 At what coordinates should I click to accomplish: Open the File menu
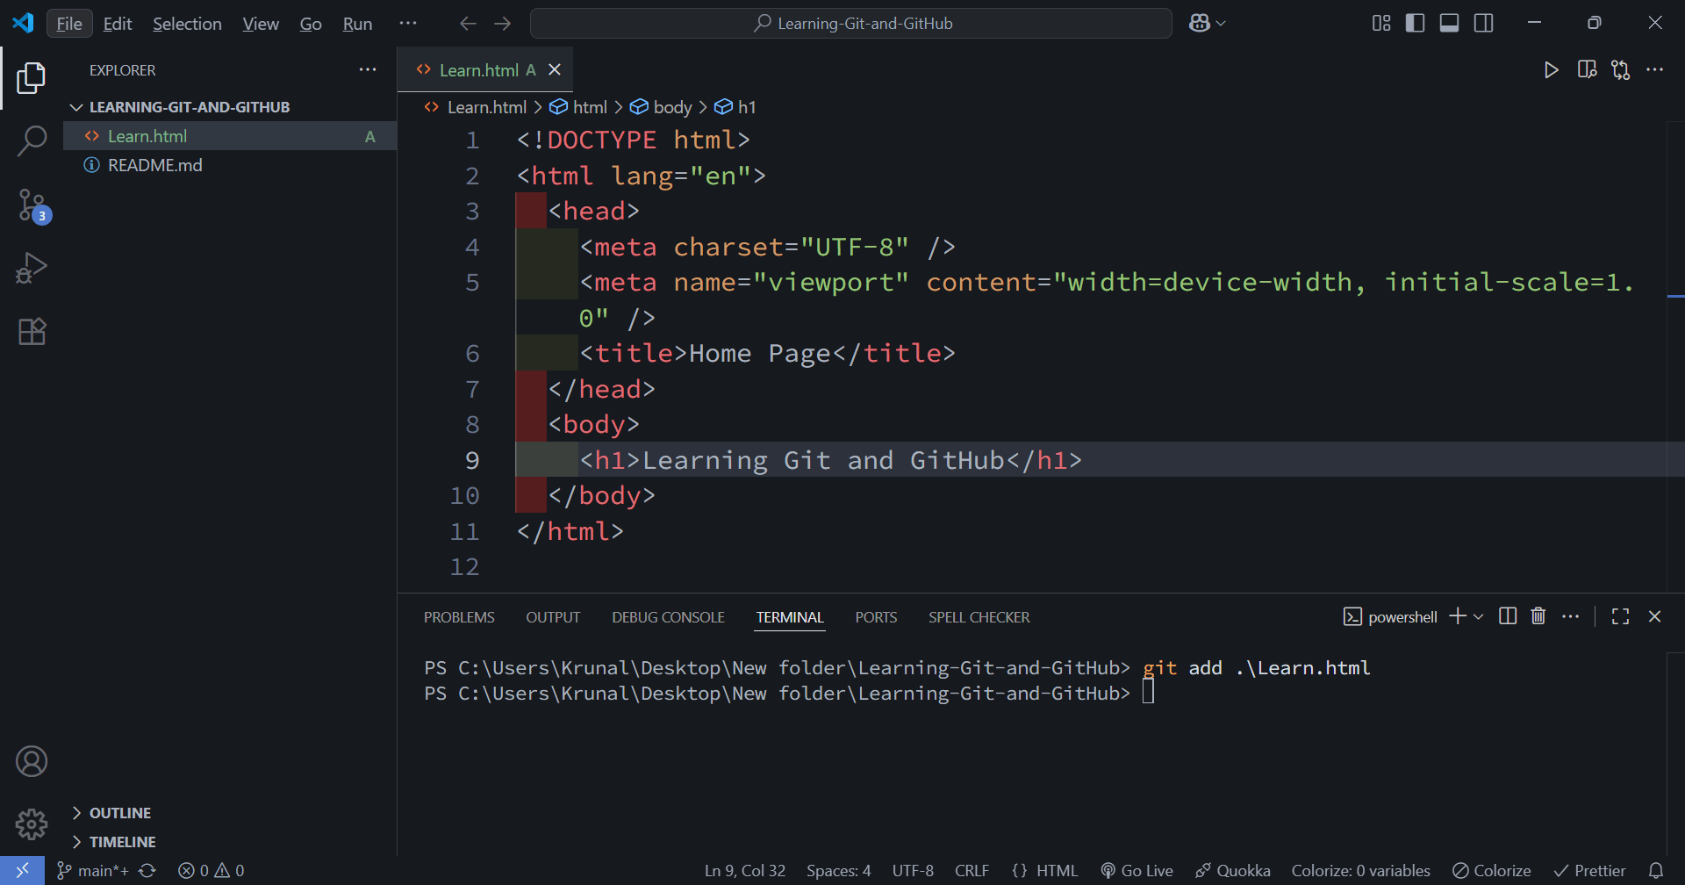[69, 24]
